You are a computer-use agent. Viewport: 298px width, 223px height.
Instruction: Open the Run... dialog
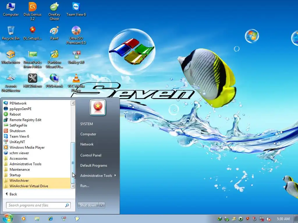(85, 186)
